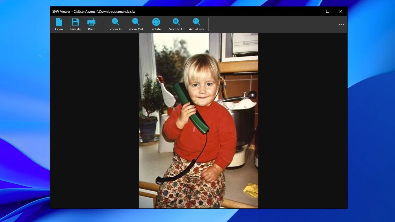The image size is (395, 222).
Task: Rotate the displayed image
Action: click(156, 22)
